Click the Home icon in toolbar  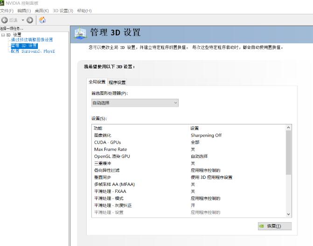coord(42,20)
